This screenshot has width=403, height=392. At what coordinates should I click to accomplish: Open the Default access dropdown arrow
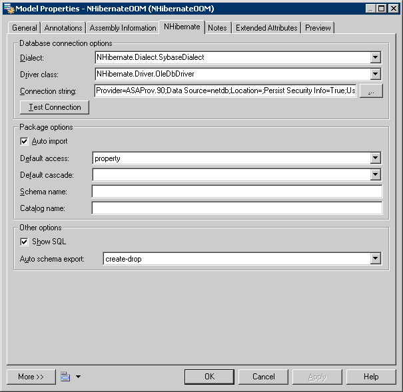[x=375, y=158]
